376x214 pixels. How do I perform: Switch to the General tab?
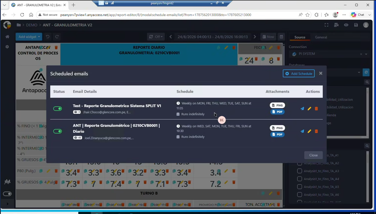(321, 37)
